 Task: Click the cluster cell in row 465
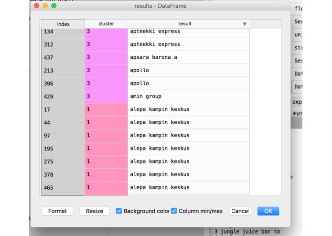(106, 188)
